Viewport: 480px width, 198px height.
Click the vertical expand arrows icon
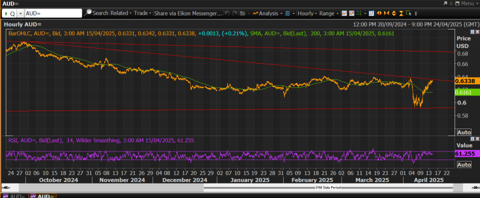(394, 13)
